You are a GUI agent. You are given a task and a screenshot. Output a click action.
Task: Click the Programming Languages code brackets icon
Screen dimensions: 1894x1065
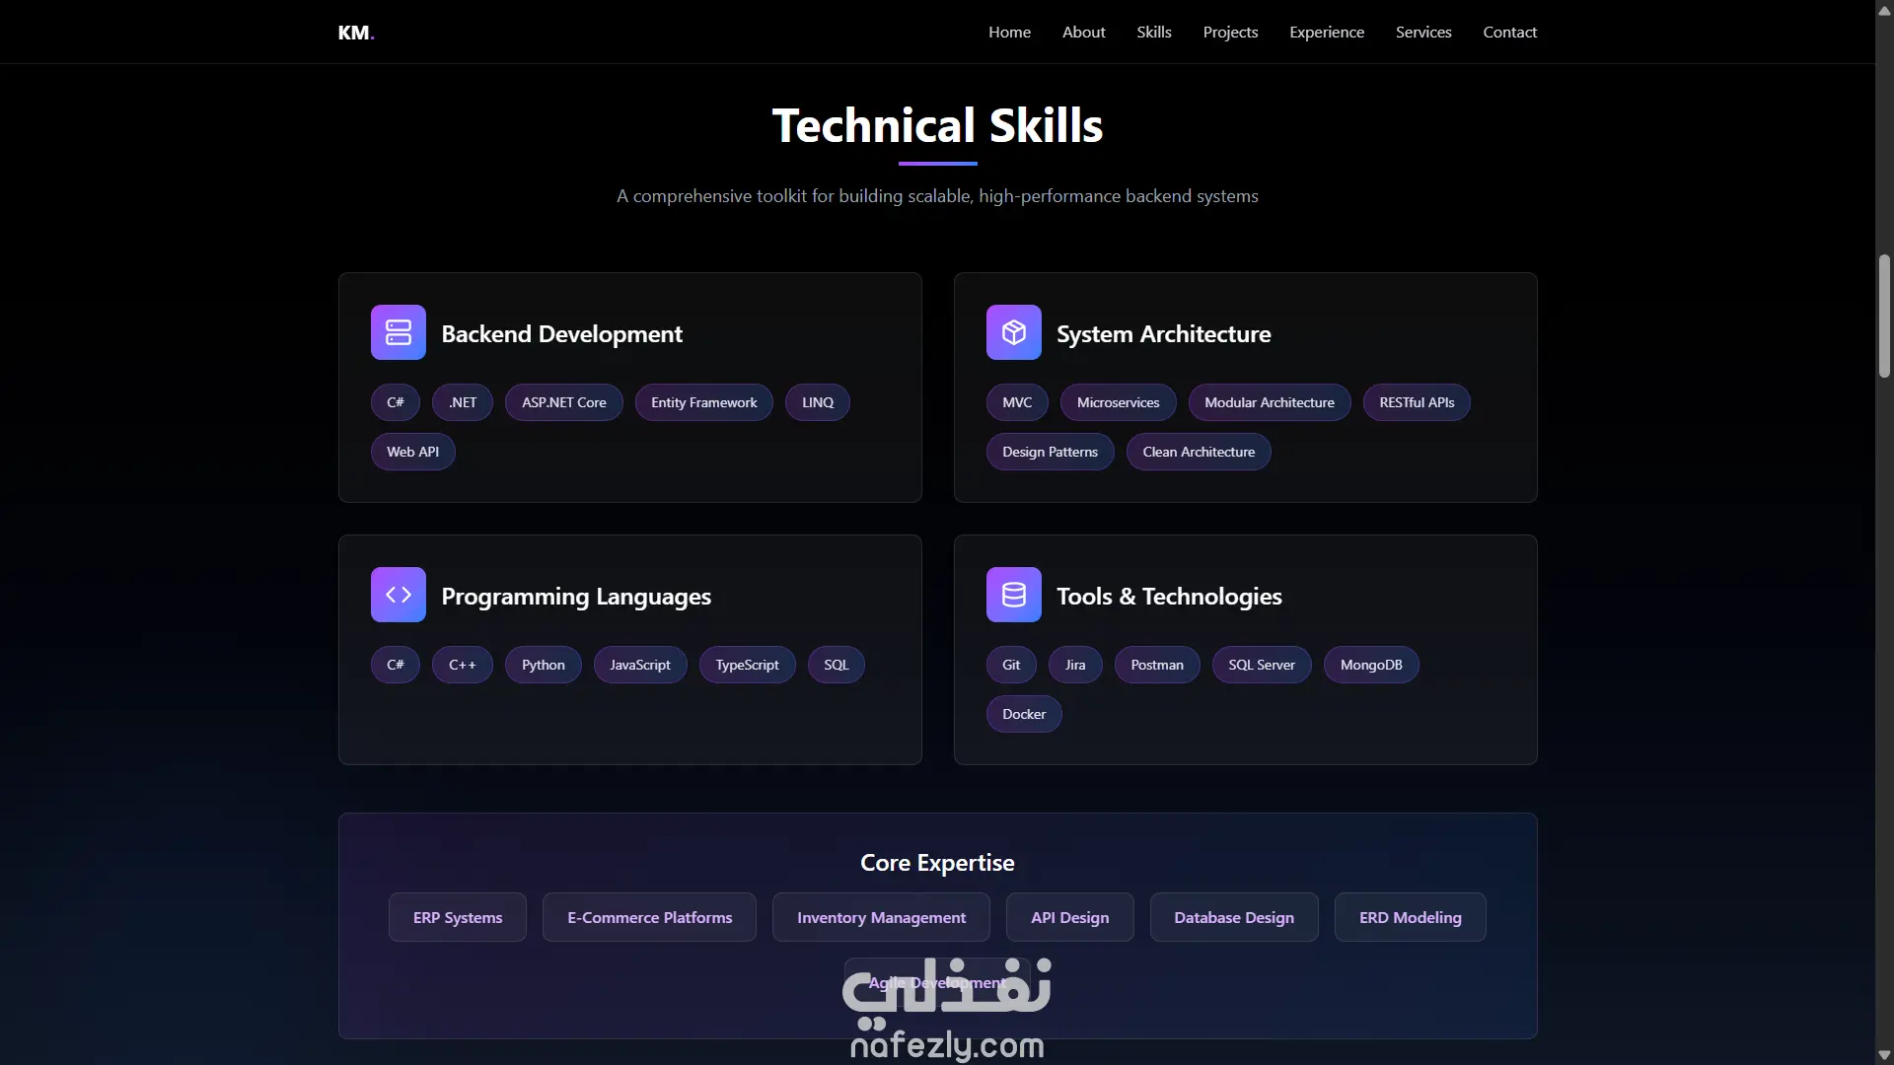[x=398, y=595]
